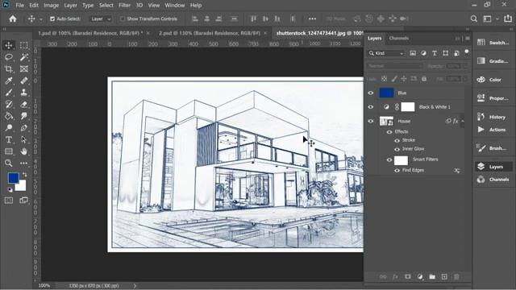Image resolution: width=516 pixels, height=290 pixels.
Task: Open the Filter menu
Action: (x=124, y=6)
